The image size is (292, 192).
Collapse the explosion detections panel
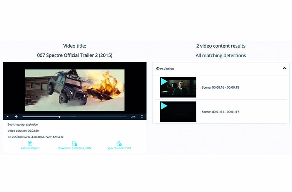tap(284, 68)
